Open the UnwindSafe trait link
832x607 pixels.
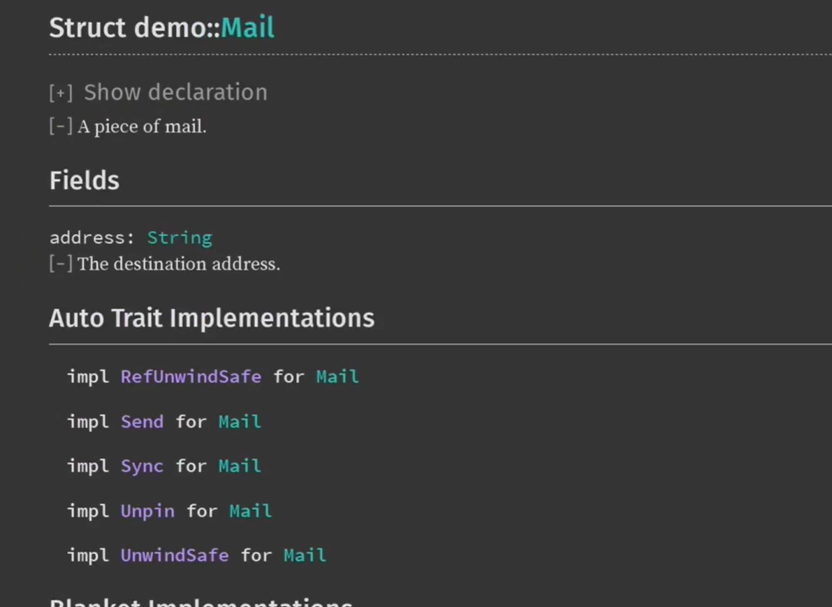[x=175, y=556]
